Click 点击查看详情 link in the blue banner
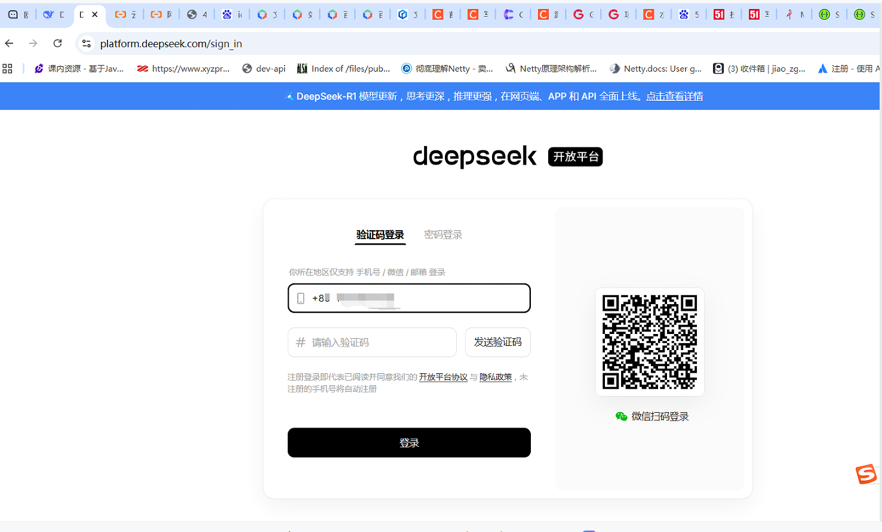The image size is (882, 532). click(x=674, y=96)
